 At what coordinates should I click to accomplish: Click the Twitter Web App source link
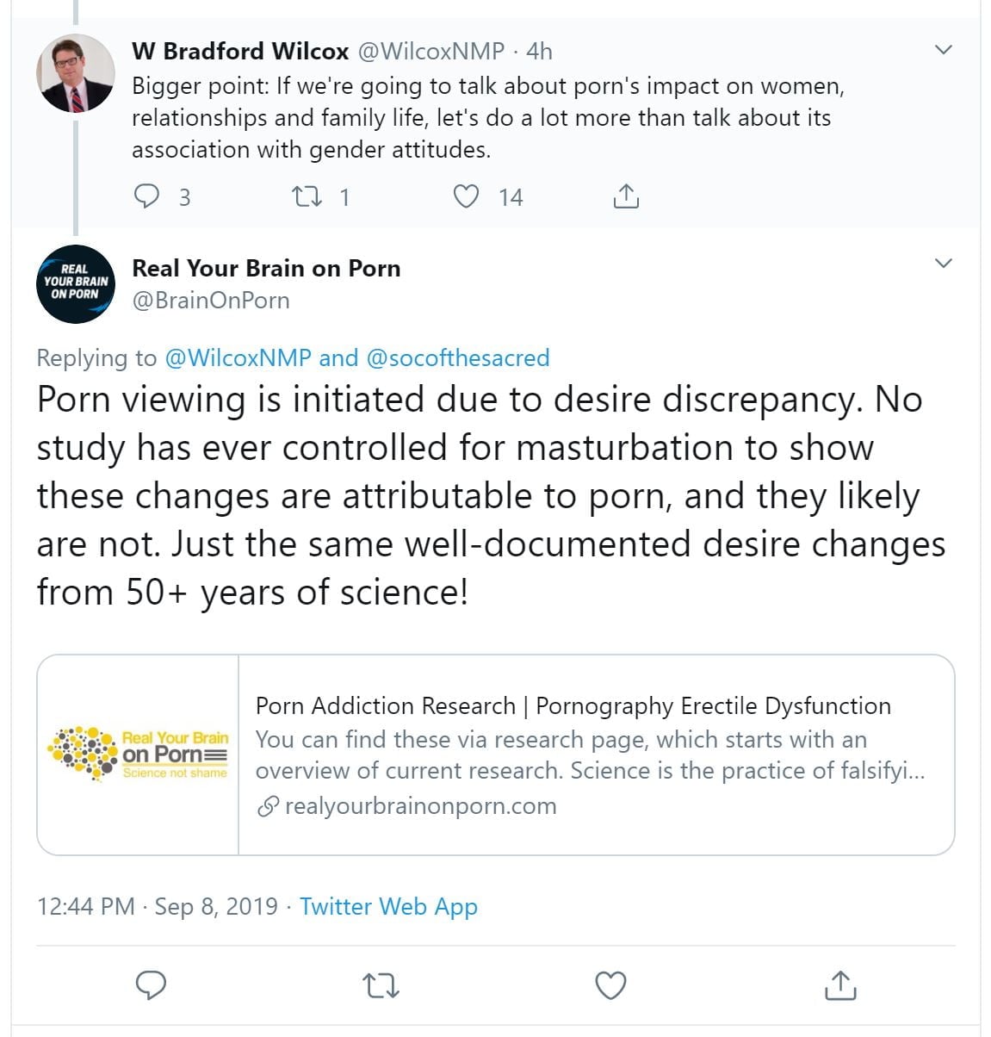pos(388,906)
